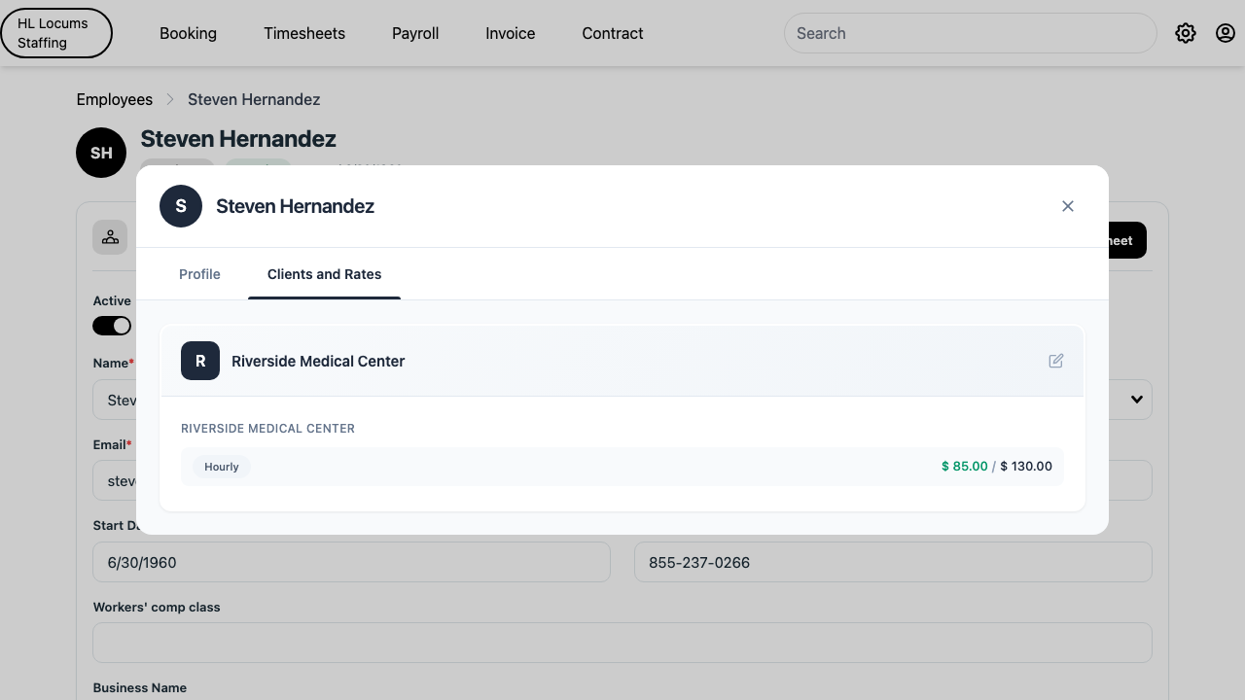This screenshot has width=1245, height=700.
Task: Navigate to the Contract menu
Action: (x=613, y=33)
